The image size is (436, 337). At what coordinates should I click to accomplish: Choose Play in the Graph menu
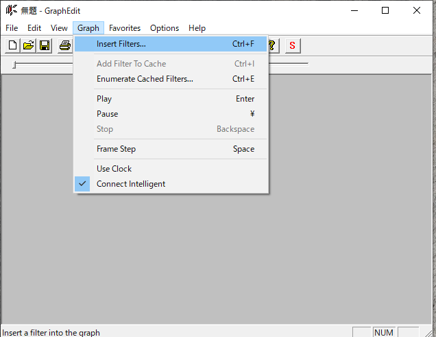(171, 99)
